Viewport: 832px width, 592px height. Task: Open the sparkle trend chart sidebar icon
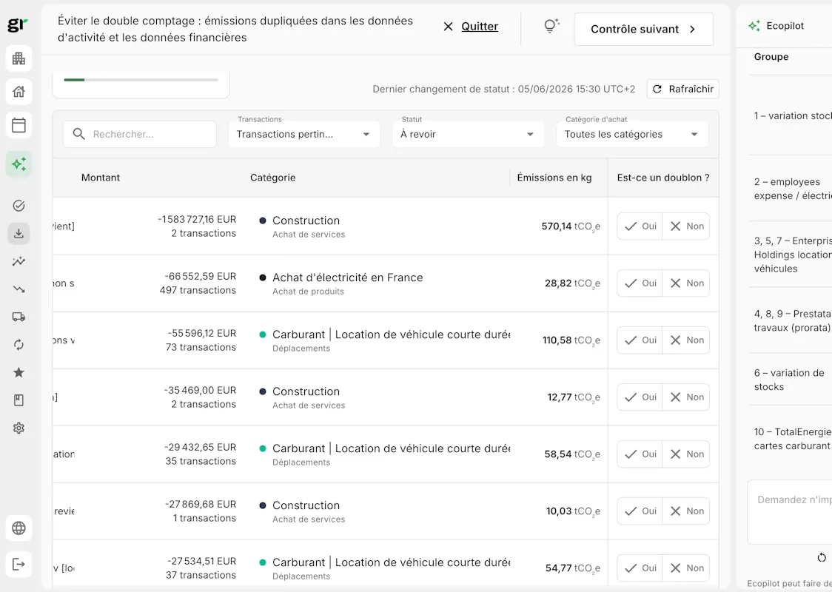coord(19,261)
